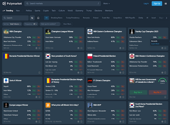Open the F1 Drivers Champion title

coord(102,81)
